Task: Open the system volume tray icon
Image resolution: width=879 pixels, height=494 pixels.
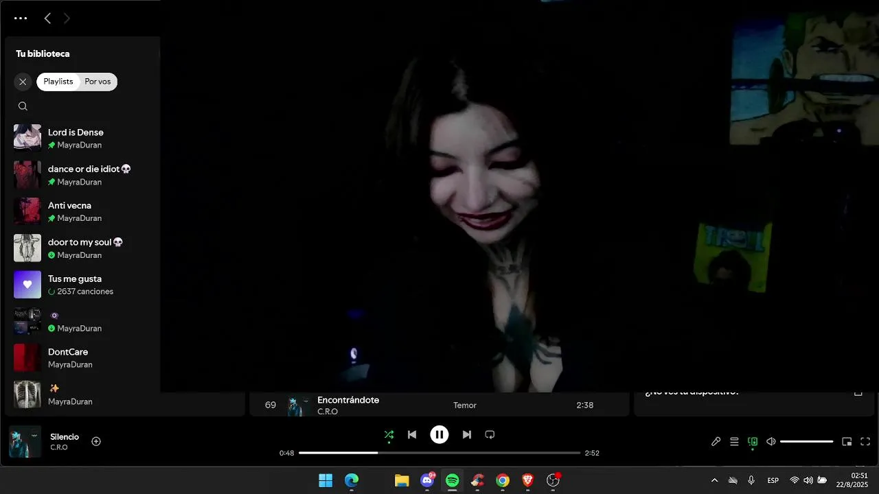Action: coord(808,480)
